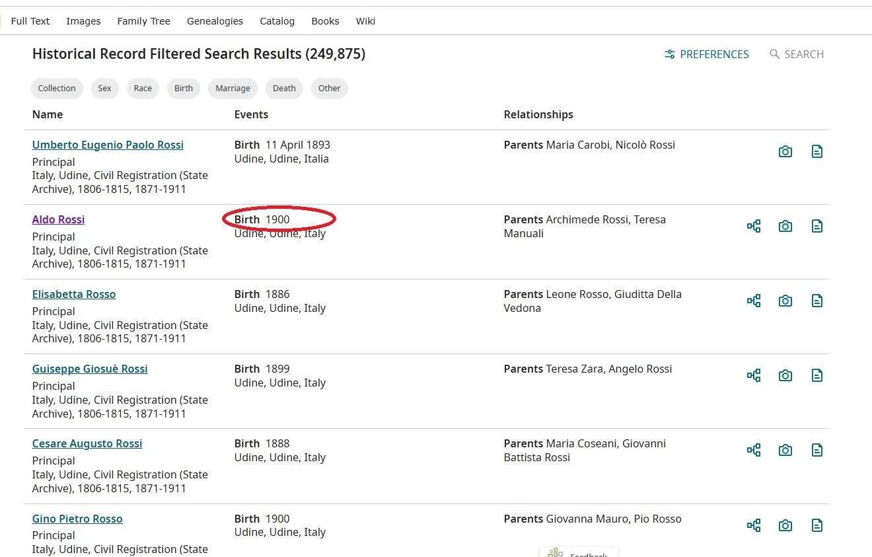872x557 pixels.
Task: Open the Sex filter chip
Action: pyautogui.click(x=105, y=89)
